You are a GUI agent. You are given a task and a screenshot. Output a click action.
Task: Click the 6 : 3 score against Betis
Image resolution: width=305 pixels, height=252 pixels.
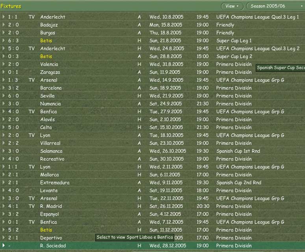coord(13,41)
